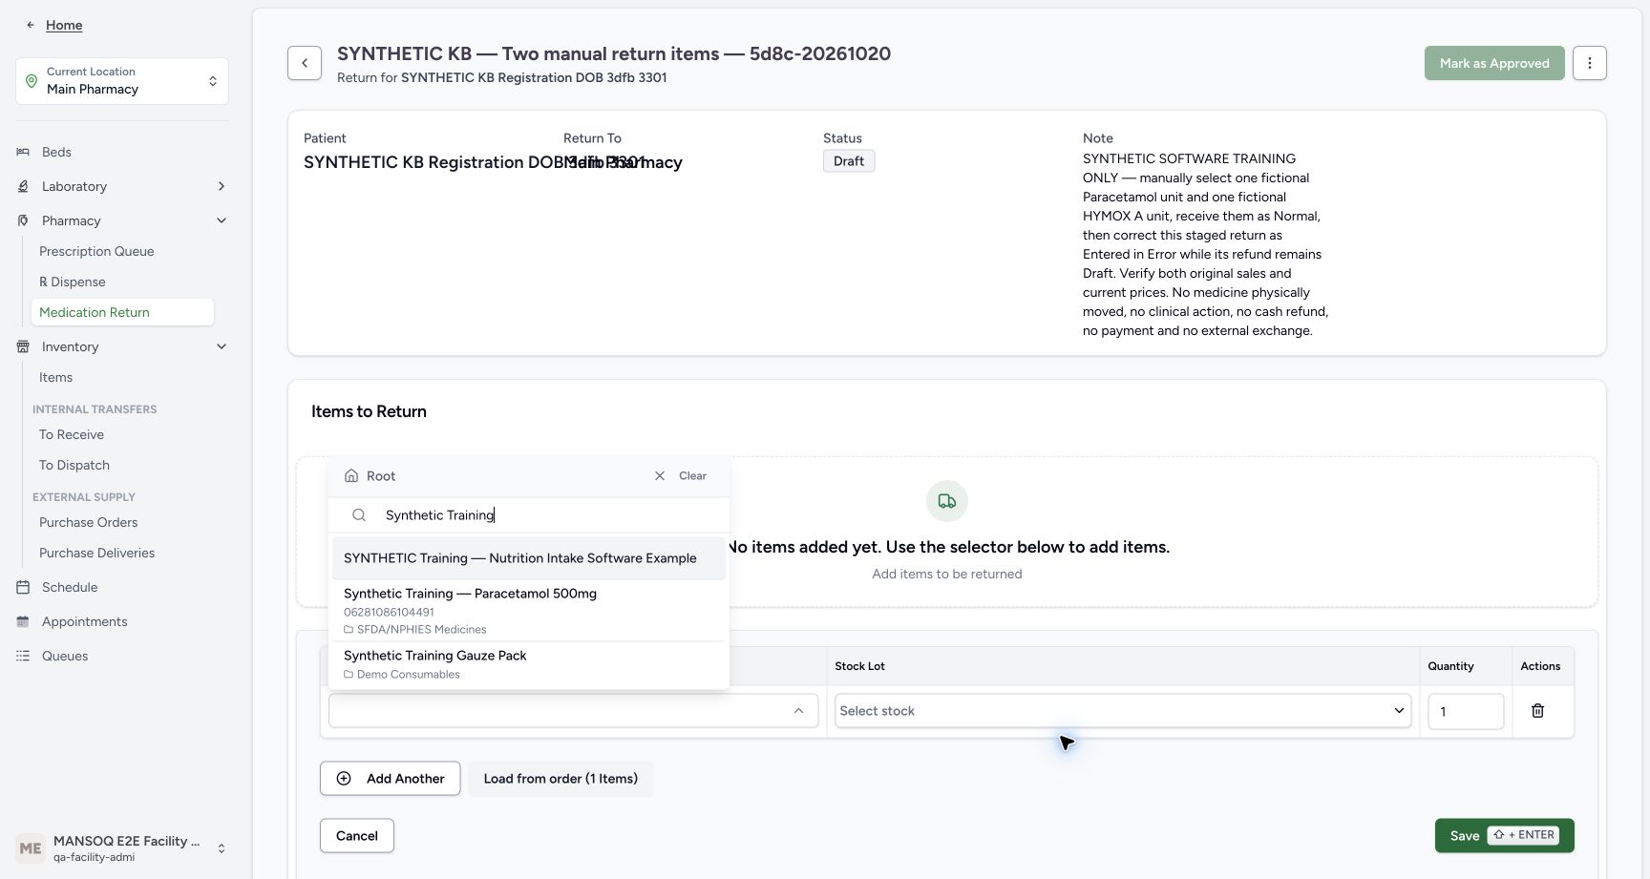
Task: Open the inventory Items page
Action: [x=55, y=377]
